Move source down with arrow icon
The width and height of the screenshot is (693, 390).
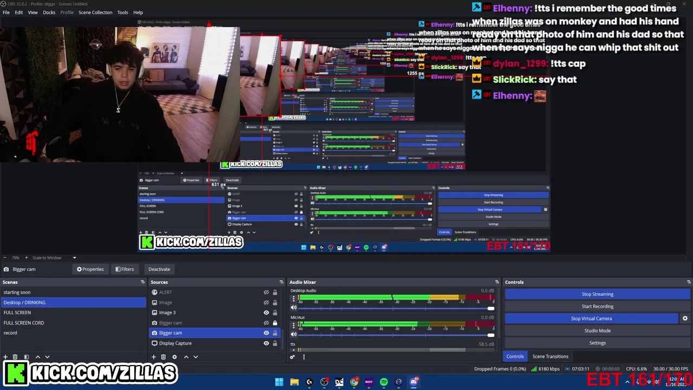pyautogui.click(x=195, y=357)
